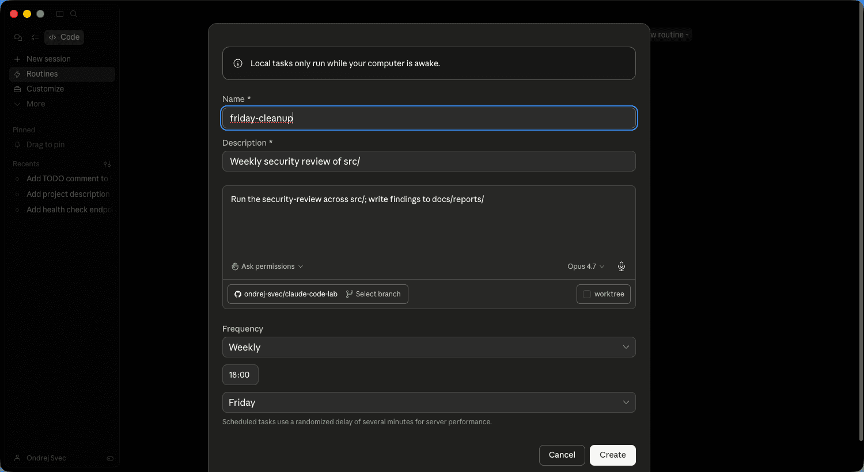
Task: Click the eye toggle near Ondrej Svec
Action: 110,458
